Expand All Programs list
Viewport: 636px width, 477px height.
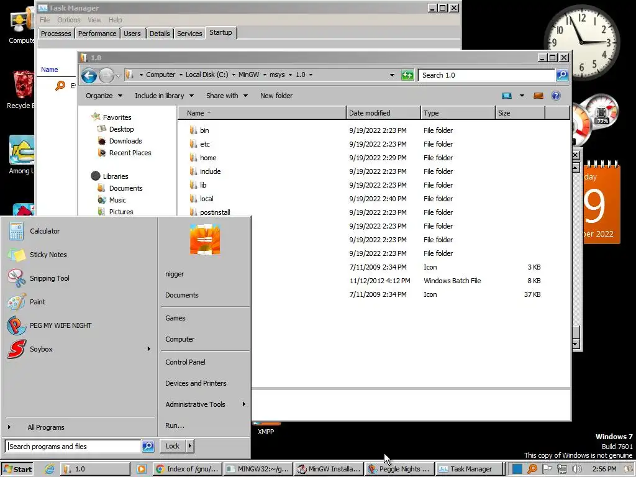[x=46, y=427]
